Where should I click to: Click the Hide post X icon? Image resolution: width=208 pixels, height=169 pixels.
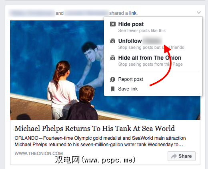tap(113, 24)
